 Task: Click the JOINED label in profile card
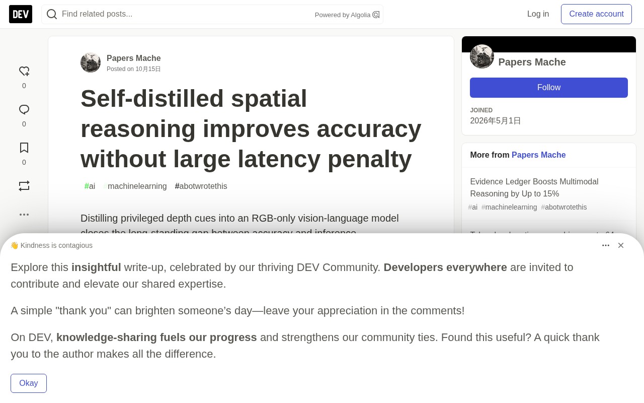click(481, 110)
